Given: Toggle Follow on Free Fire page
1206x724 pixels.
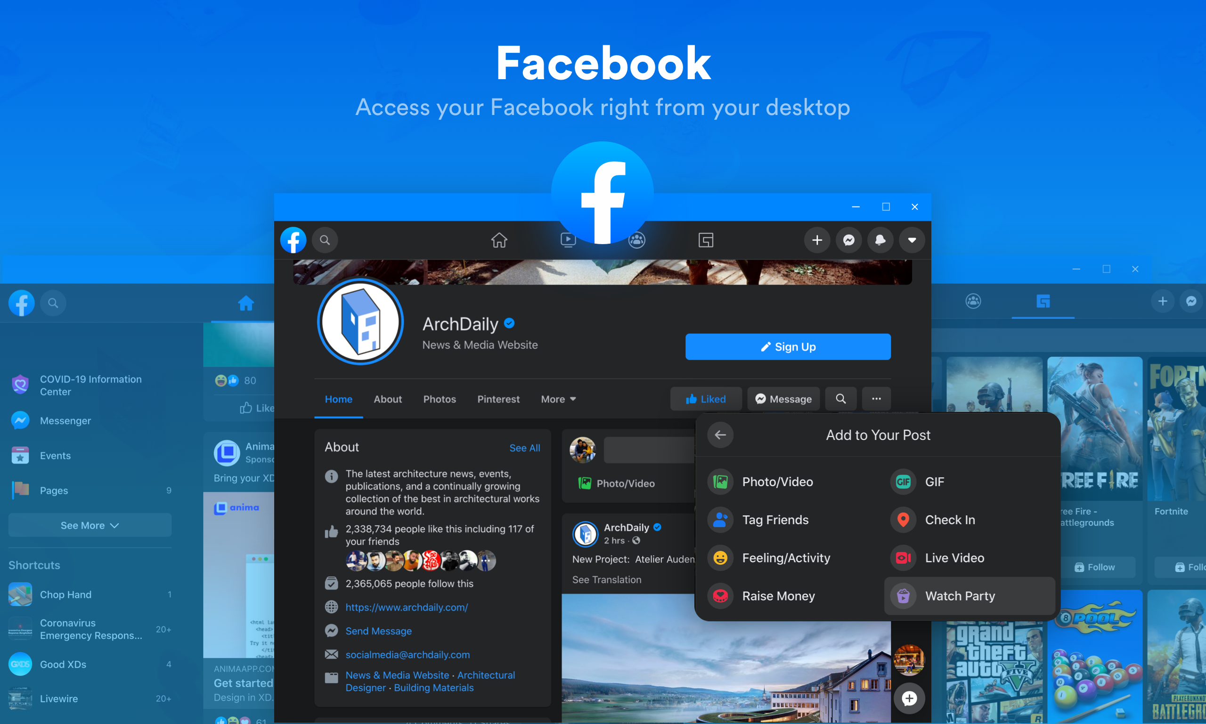Looking at the screenshot, I should point(1098,566).
